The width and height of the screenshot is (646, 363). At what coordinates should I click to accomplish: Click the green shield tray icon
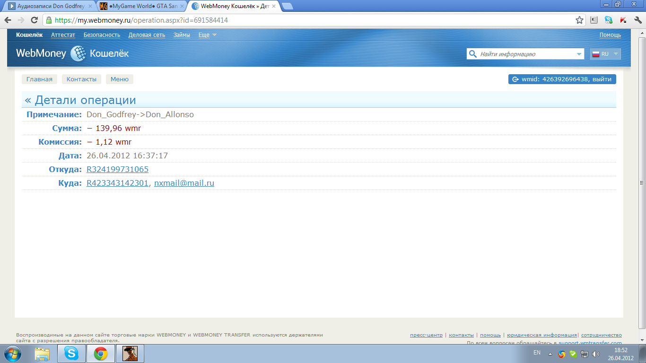coord(573,354)
